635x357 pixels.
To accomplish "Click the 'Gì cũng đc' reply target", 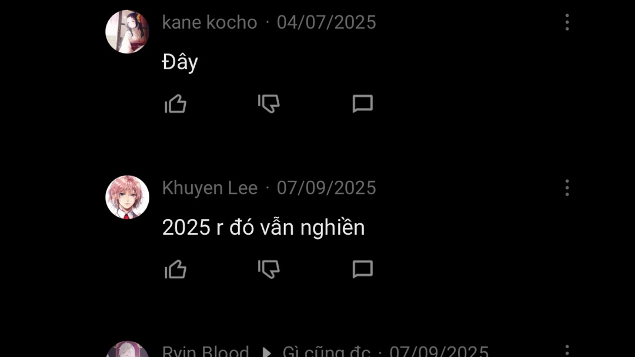I will (x=326, y=351).
